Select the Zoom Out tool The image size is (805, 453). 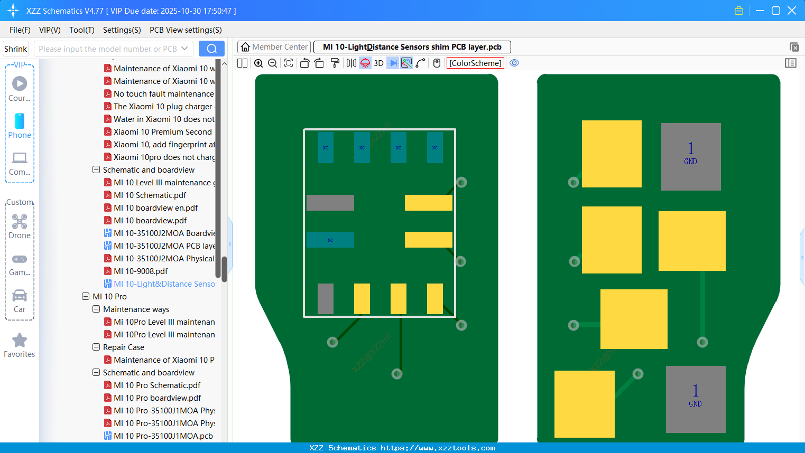pos(272,63)
